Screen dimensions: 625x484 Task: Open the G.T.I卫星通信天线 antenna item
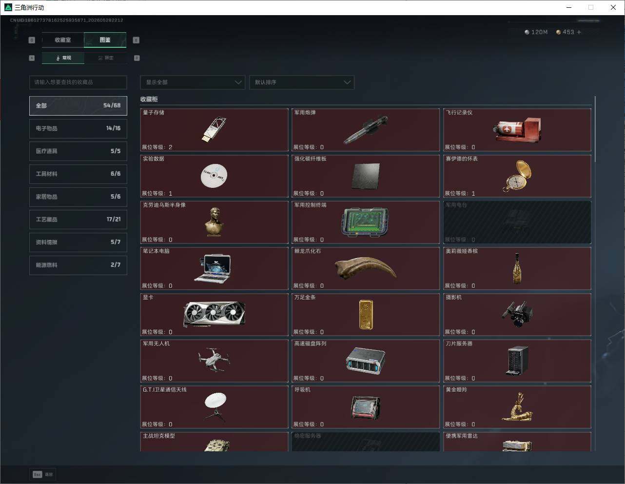click(215, 407)
